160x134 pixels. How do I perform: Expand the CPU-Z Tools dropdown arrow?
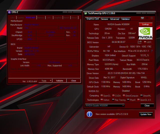pos(50,81)
